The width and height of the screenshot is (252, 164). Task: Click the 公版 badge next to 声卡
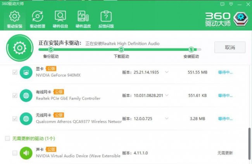click(x=51, y=149)
